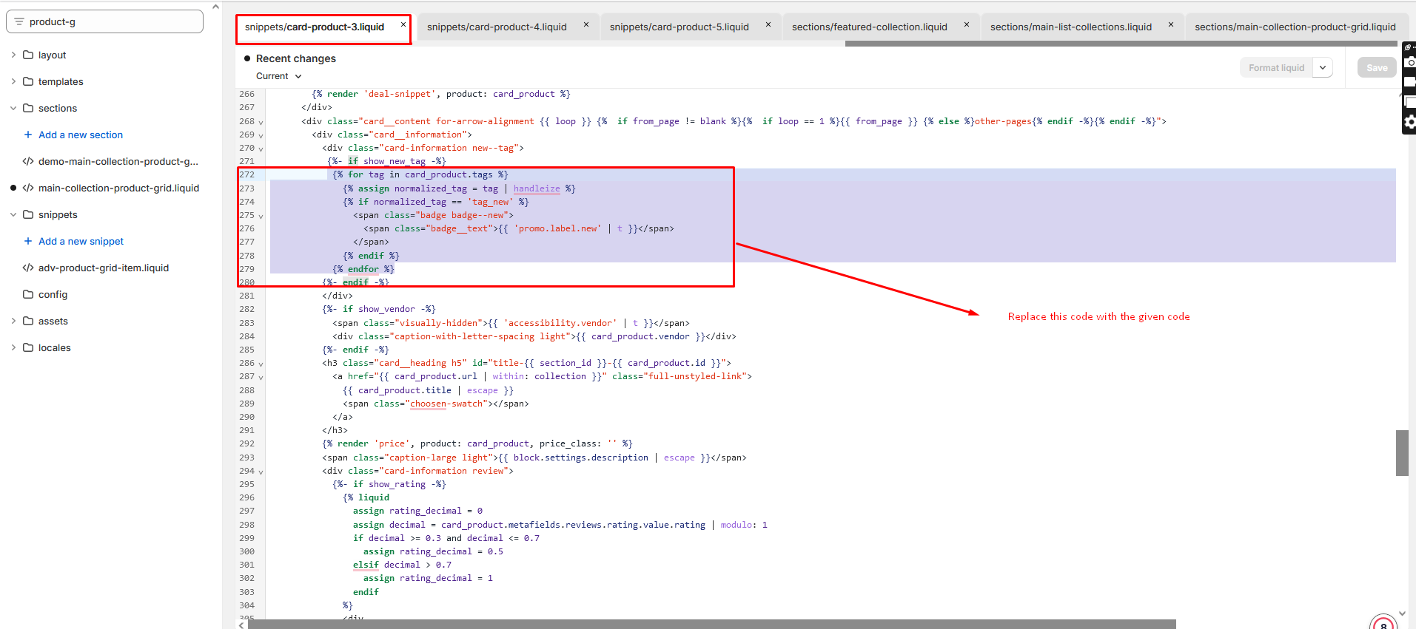Viewport: 1416px width, 629px height.
Task: Click the code icon of adv-product-grid-item.liquid file
Action: click(28, 268)
